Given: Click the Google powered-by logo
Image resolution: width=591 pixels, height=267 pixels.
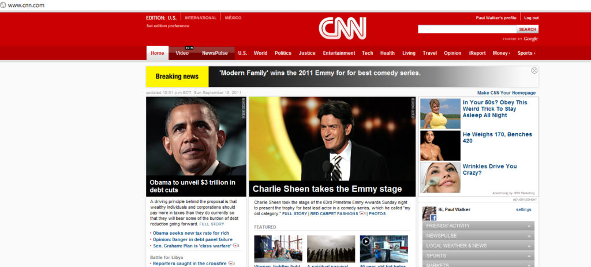Looking at the screenshot, I should (x=530, y=39).
